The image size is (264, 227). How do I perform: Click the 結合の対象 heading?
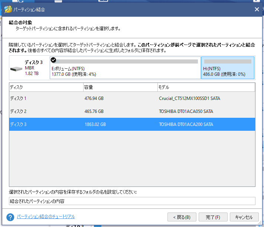[20, 22]
